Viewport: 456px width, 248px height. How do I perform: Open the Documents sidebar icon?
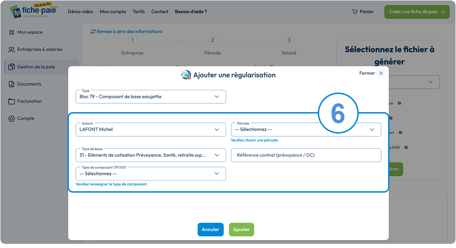click(x=11, y=84)
